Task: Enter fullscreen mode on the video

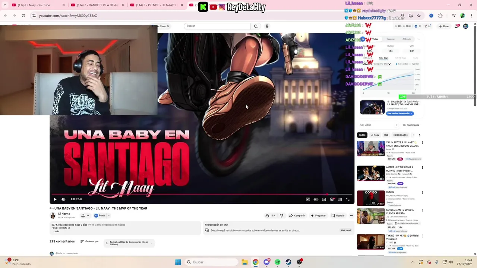Action: [x=348, y=199]
